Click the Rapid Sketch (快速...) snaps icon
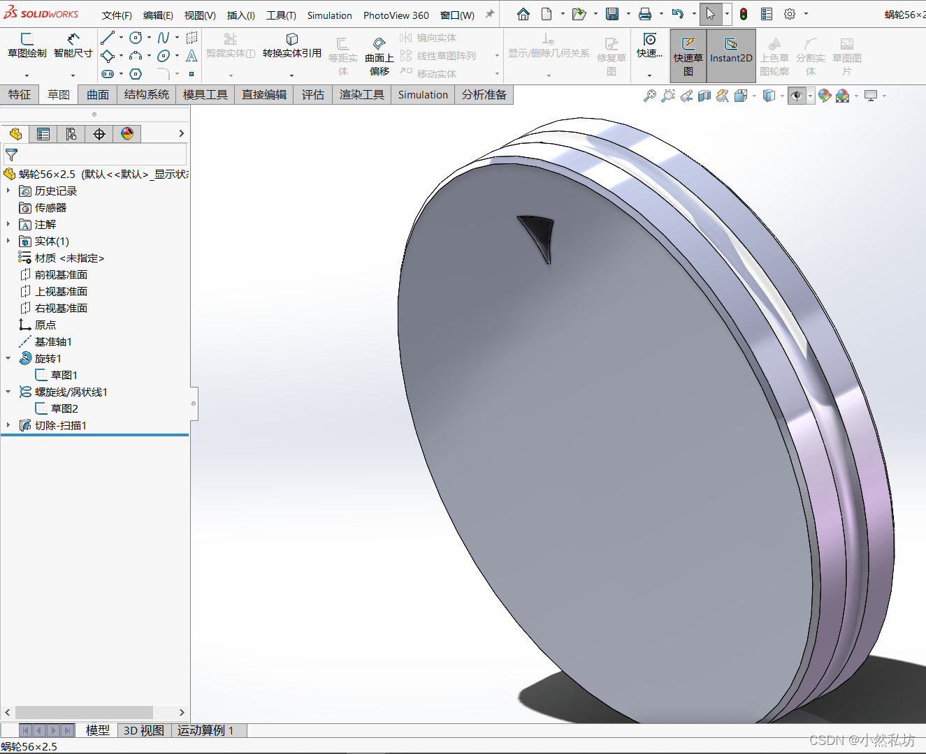This screenshot has height=754, width=926. coord(650,45)
